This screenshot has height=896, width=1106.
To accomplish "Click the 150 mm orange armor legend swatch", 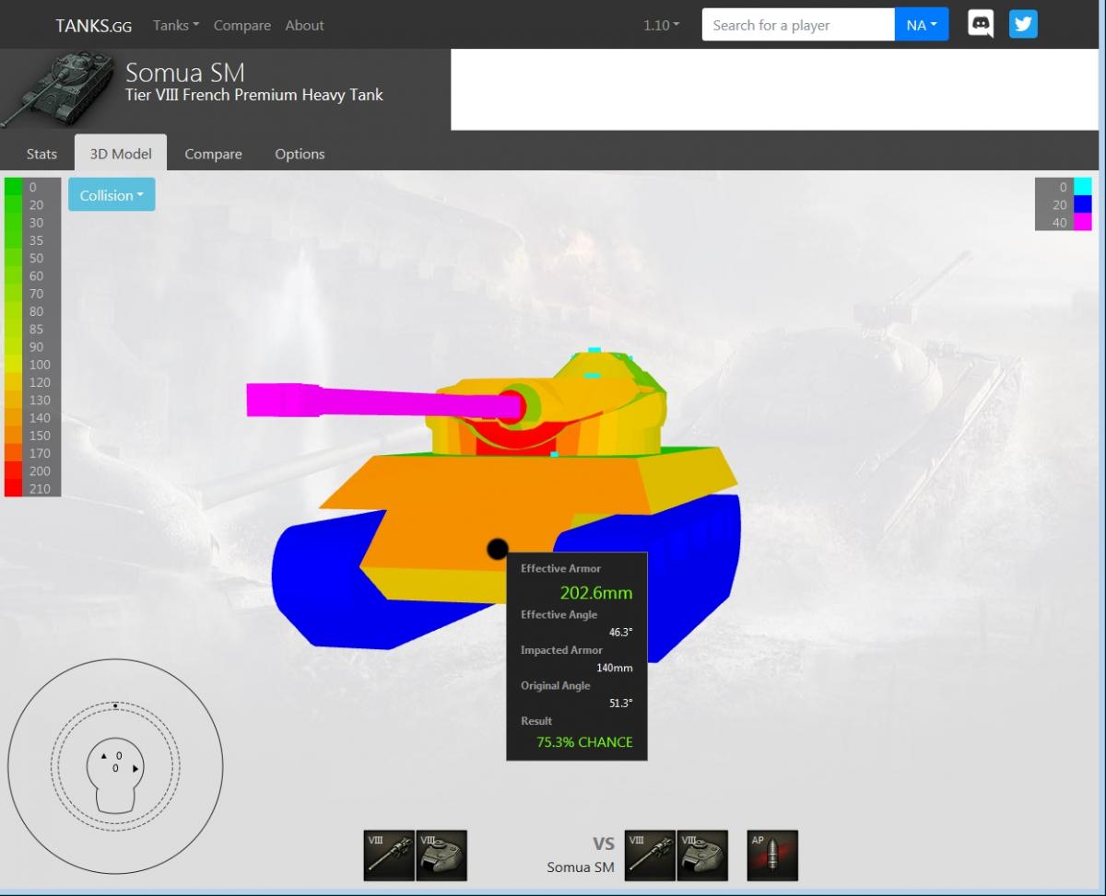I will (x=13, y=436).
